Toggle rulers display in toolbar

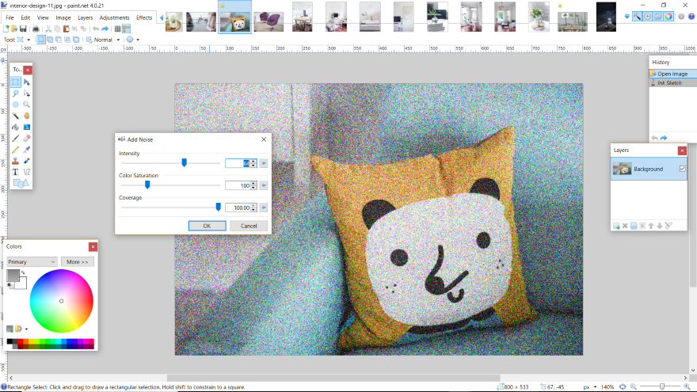coord(126,29)
